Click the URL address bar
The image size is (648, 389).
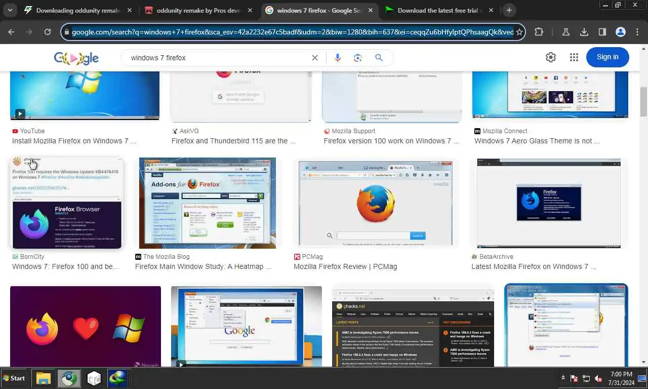coord(292,32)
